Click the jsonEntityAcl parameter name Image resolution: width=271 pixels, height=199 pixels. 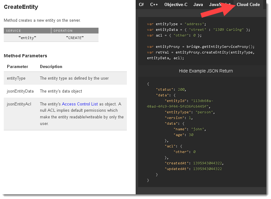coord(19,104)
